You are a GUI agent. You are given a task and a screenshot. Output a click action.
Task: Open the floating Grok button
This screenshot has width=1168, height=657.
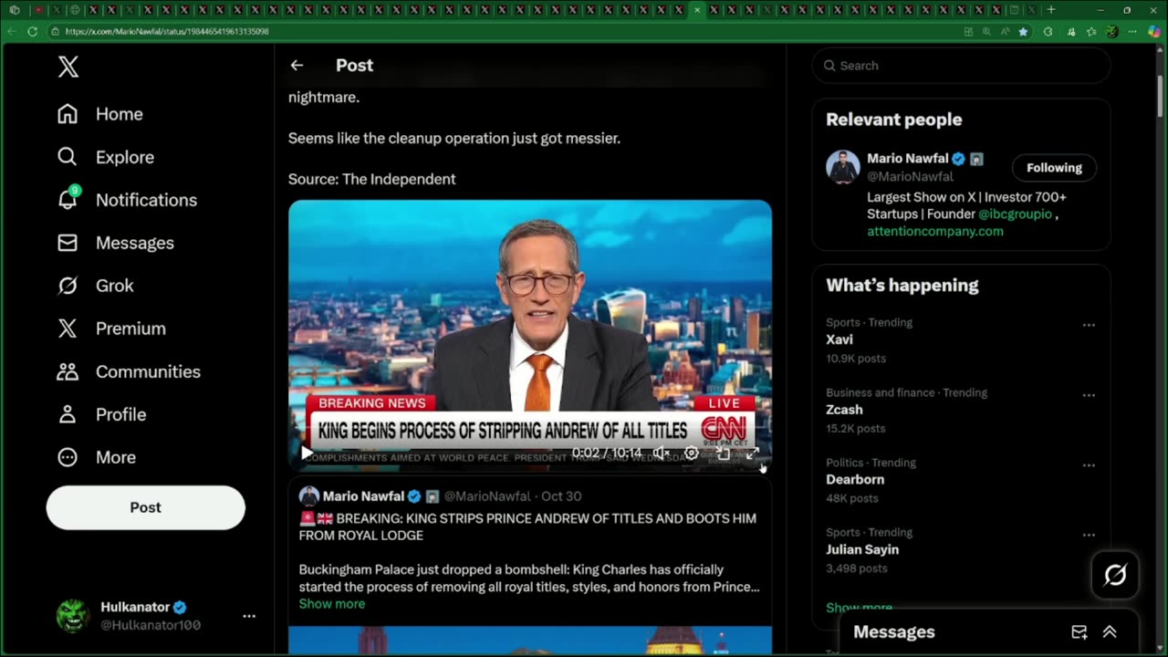[1115, 575]
